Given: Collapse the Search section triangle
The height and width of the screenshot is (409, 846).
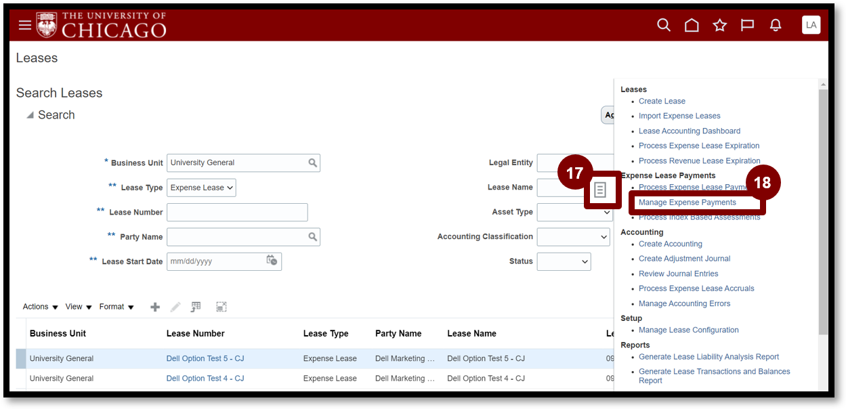Looking at the screenshot, I should point(30,115).
